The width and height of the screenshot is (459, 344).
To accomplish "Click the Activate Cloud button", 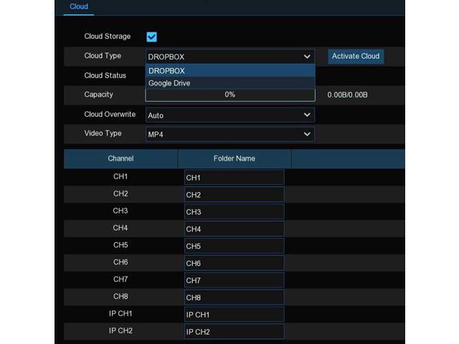I will point(356,57).
